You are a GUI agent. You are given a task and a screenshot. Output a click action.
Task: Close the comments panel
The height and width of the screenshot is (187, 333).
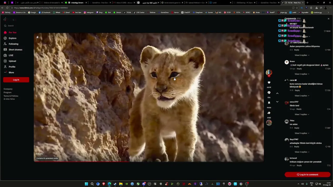click(328, 19)
